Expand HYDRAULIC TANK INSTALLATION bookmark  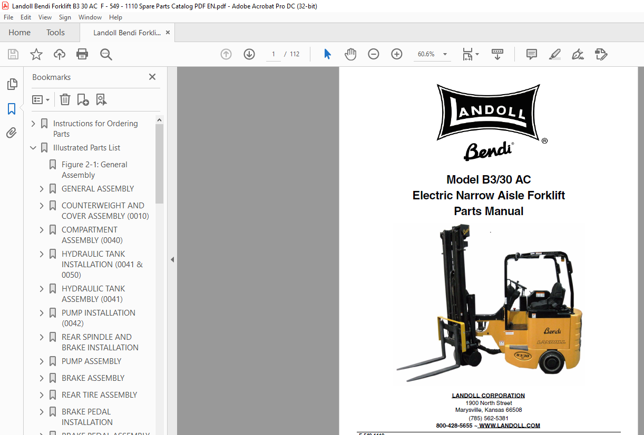[42, 254]
